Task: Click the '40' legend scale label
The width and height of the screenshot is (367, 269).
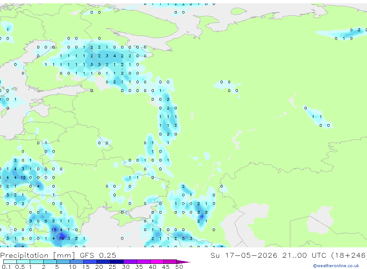Action: coord(152,267)
